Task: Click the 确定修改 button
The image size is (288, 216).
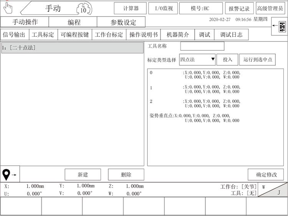Action: pyautogui.click(x=266, y=174)
